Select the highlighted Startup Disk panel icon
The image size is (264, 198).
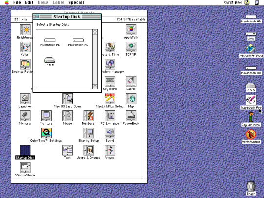tap(25, 151)
